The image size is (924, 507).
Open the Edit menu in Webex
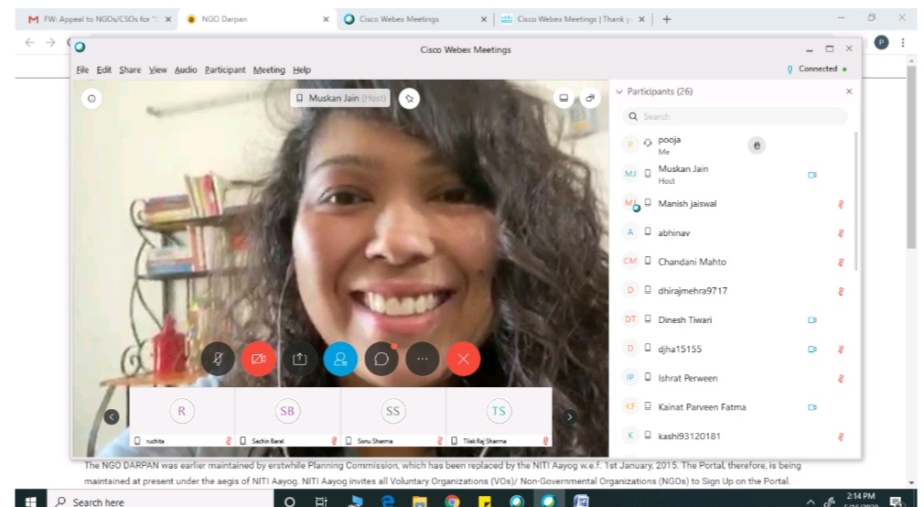click(104, 70)
